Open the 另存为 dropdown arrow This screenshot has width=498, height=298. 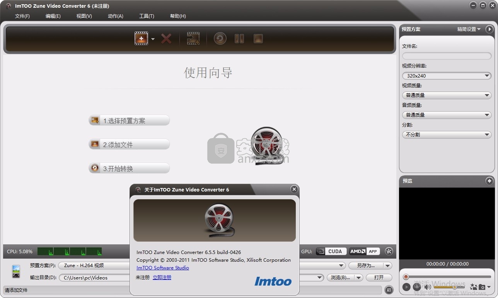click(388, 266)
